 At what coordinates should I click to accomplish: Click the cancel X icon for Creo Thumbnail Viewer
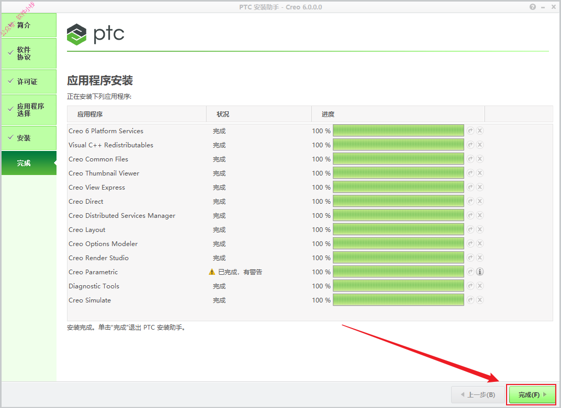480,173
